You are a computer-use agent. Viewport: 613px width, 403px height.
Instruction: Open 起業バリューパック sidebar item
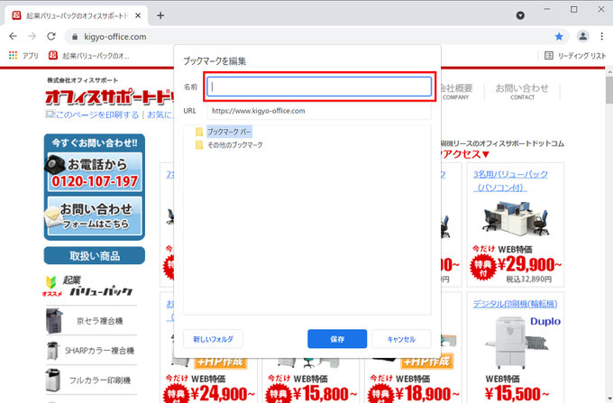tap(89, 287)
